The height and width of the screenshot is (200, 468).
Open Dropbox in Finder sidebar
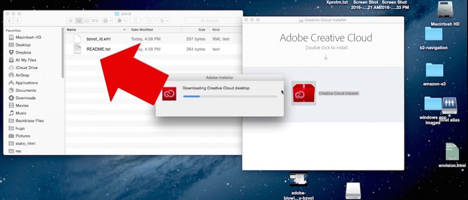pos(23,52)
